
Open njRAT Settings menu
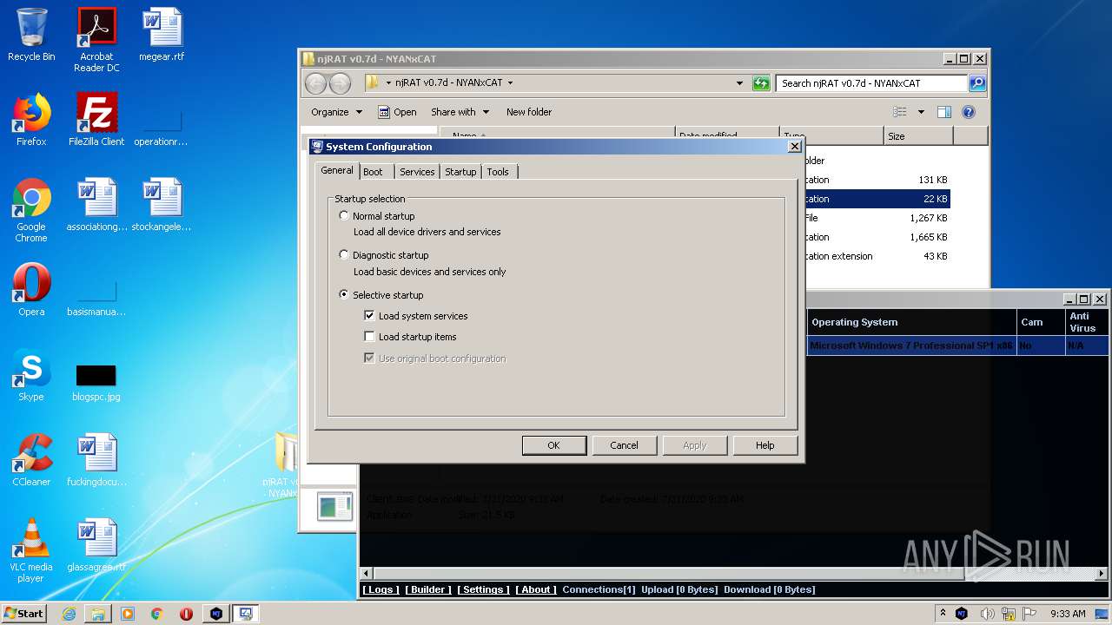[483, 589]
